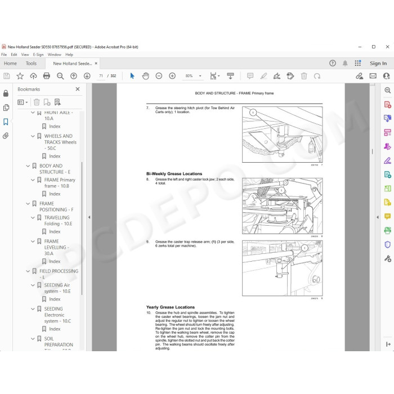
Task: Open the File menu
Action: tap(4, 55)
